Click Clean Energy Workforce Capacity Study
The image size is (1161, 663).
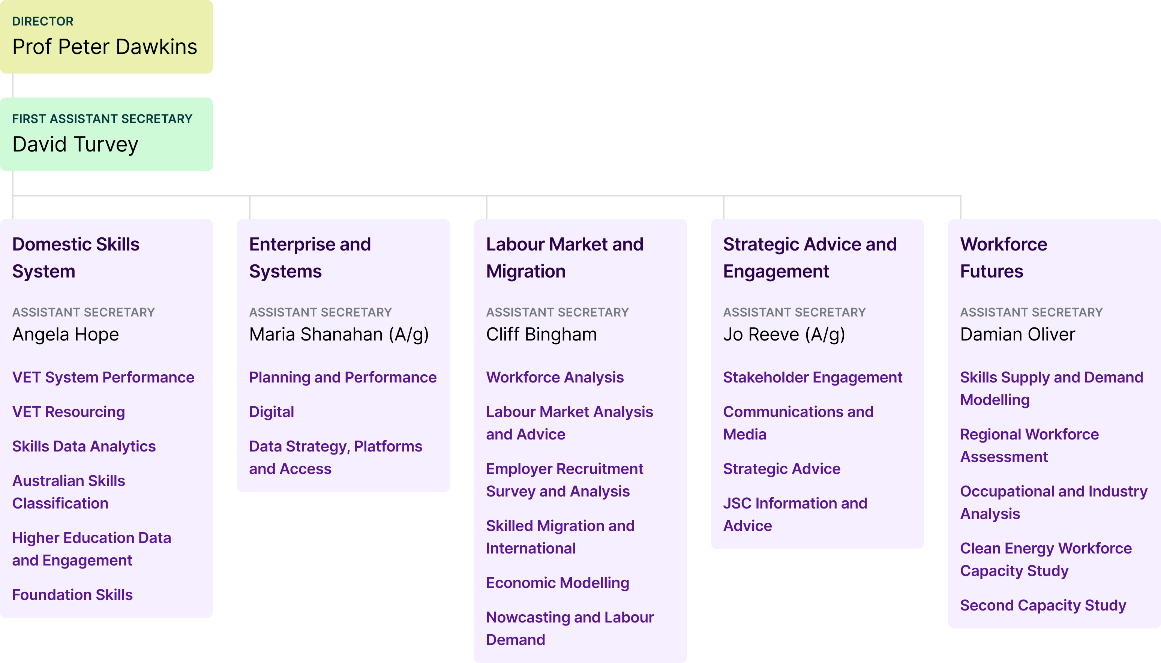coord(1045,559)
